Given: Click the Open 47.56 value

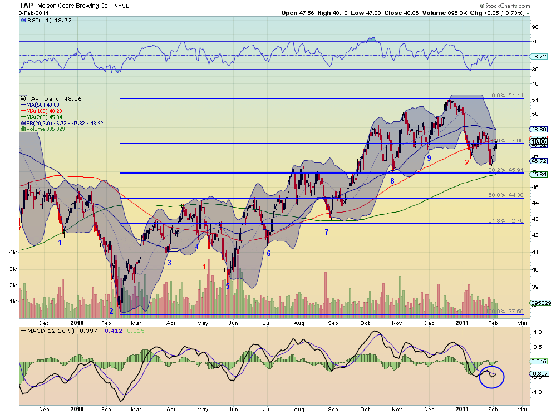Looking at the screenshot, I should point(298,13).
